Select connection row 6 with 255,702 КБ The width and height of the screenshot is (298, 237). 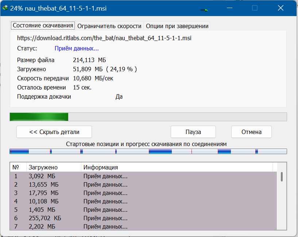coord(73,218)
